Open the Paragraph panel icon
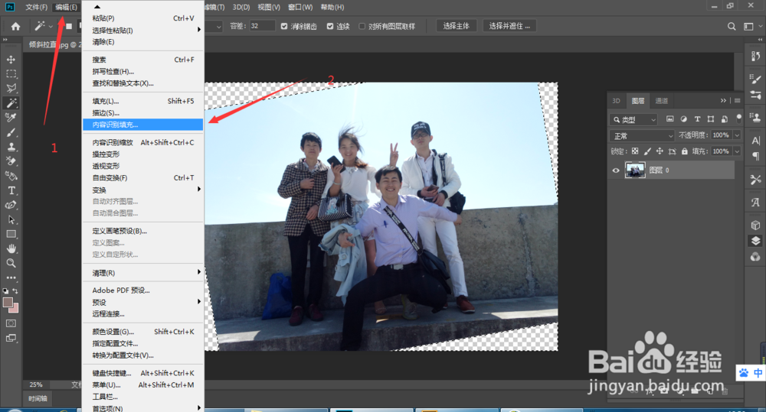Viewport: 766px width, 412px height. pos(755,156)
